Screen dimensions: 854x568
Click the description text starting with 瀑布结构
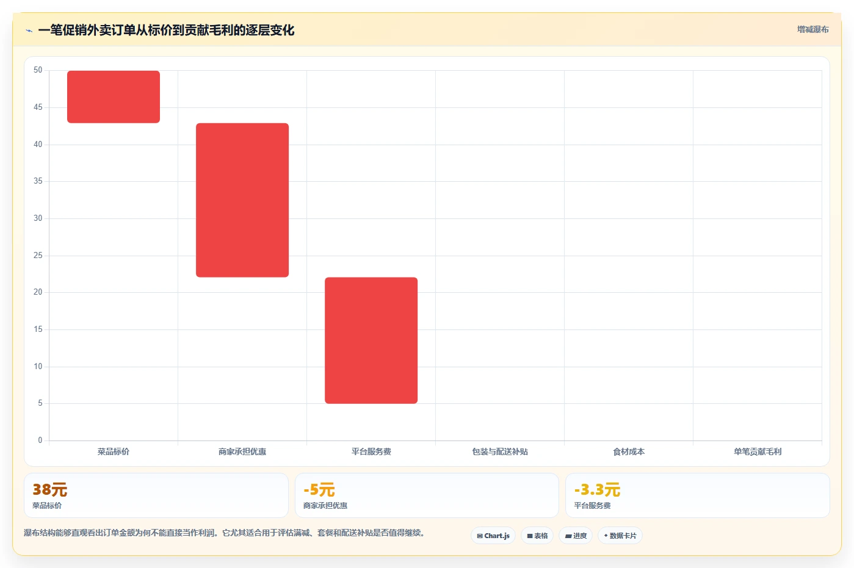click(224, 533)
